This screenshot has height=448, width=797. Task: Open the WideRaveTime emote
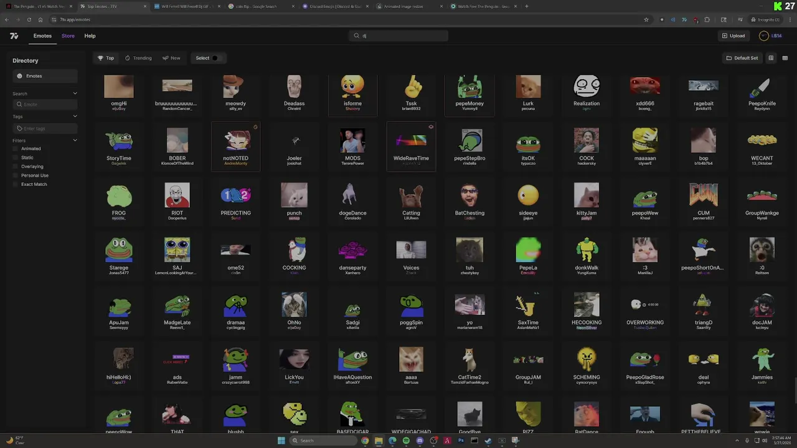pyautogui.click(x=411, y=147)
